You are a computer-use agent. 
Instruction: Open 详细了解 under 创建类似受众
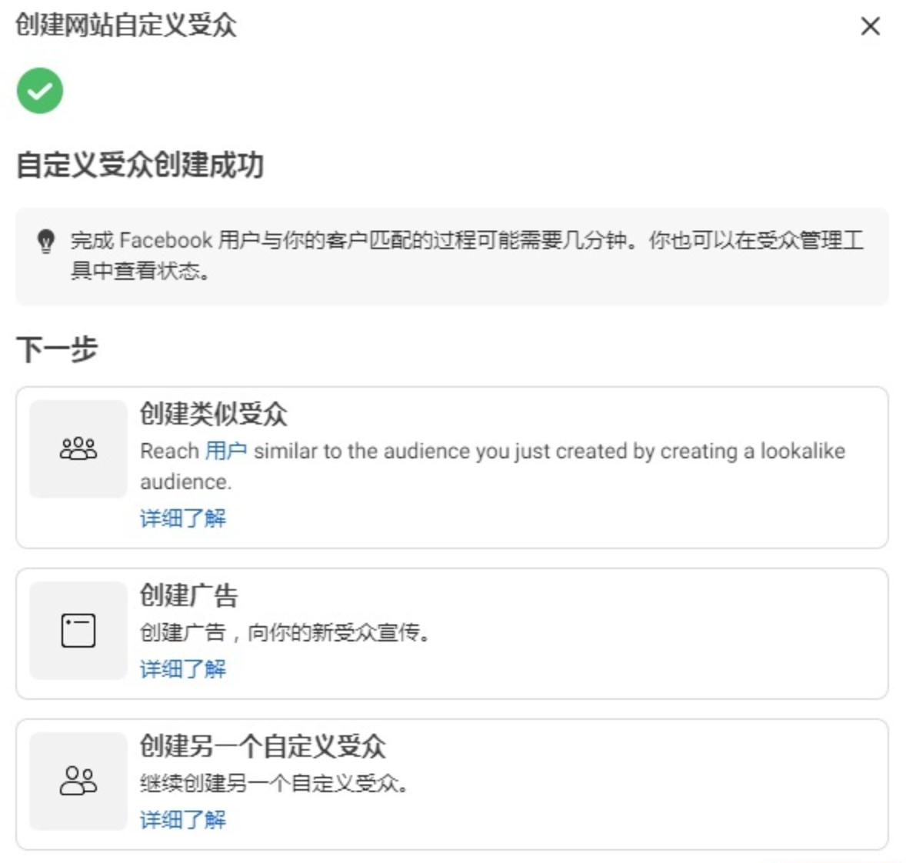pos(183,518)
